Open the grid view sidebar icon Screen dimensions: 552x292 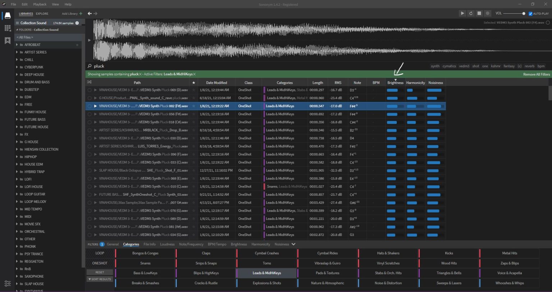(8, 28)
